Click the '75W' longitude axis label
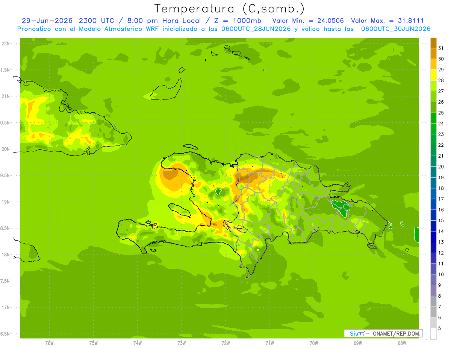Image resolution: width=451 pixels, height=348 pixels. [93, 343]
